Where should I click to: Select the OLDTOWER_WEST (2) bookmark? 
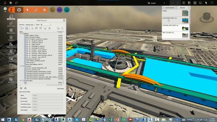[x=176, y=20]
